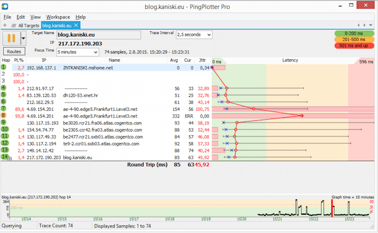
Task: Pause the trace with the orange pause button
Action: [x=11, y=38]
